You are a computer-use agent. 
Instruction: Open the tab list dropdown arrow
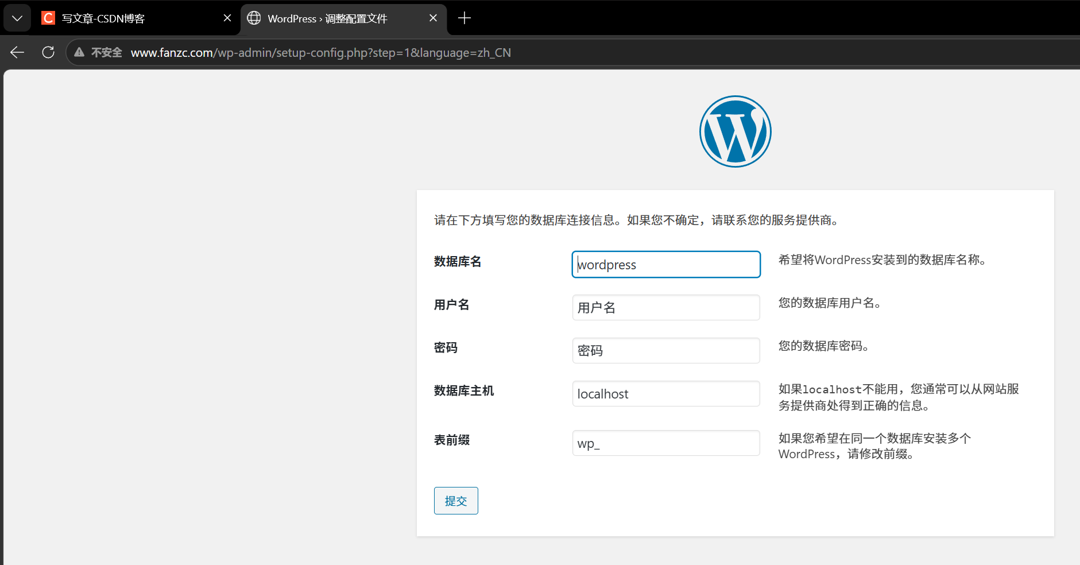(17, 18)
